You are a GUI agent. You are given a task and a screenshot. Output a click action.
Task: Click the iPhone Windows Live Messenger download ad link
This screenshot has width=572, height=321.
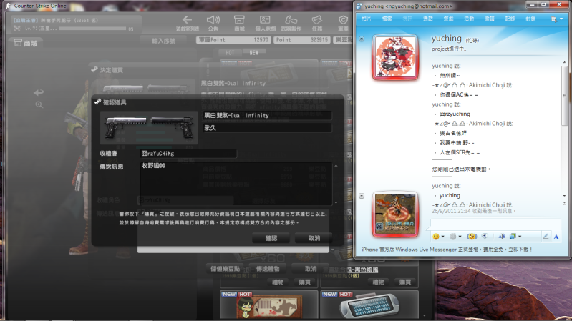click(447, 250)
